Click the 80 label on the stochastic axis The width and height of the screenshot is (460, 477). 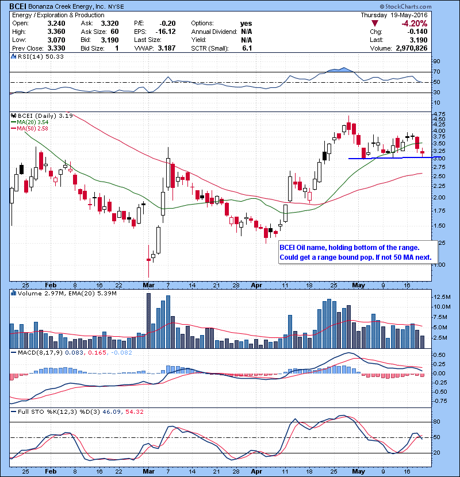[436, 422]
